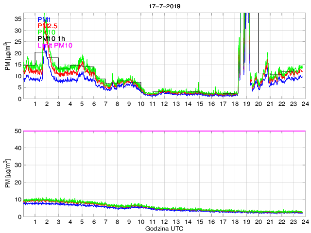Click the 40 value on bottom y-axis
The width and height of the screenshot is (311, 233).
coord(17,148)
